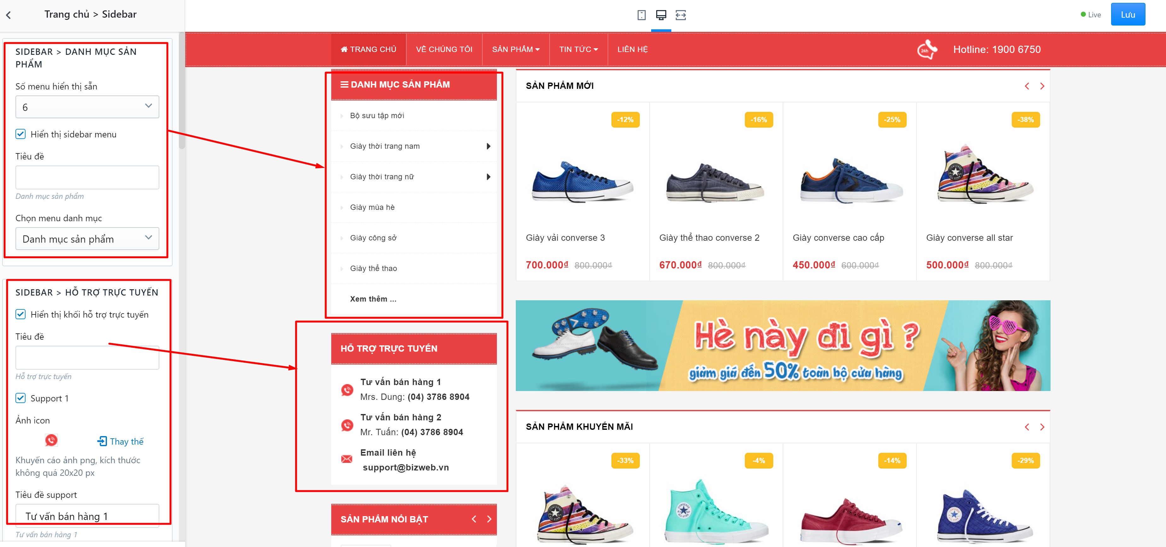Click the -12% discount badge
Screen dimensions: 1166x547
pyautogui.click(x=625, y=120)
